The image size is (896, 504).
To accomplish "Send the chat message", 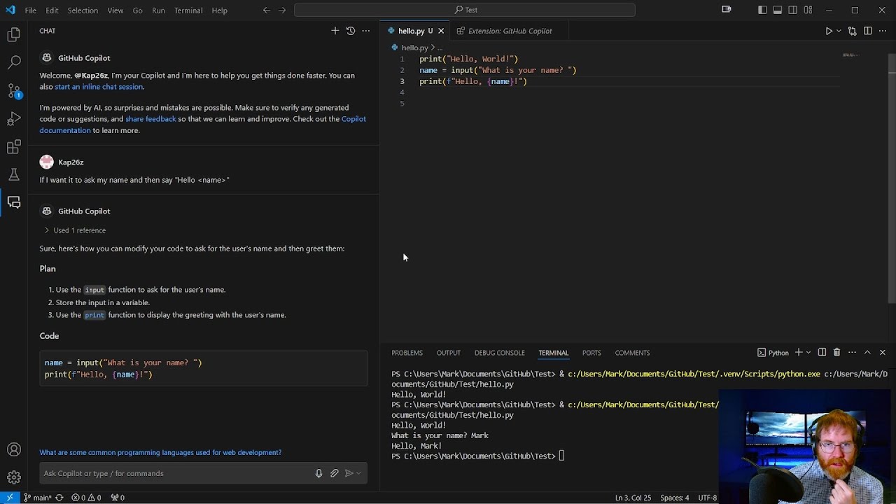I will [x=349, y=473].
